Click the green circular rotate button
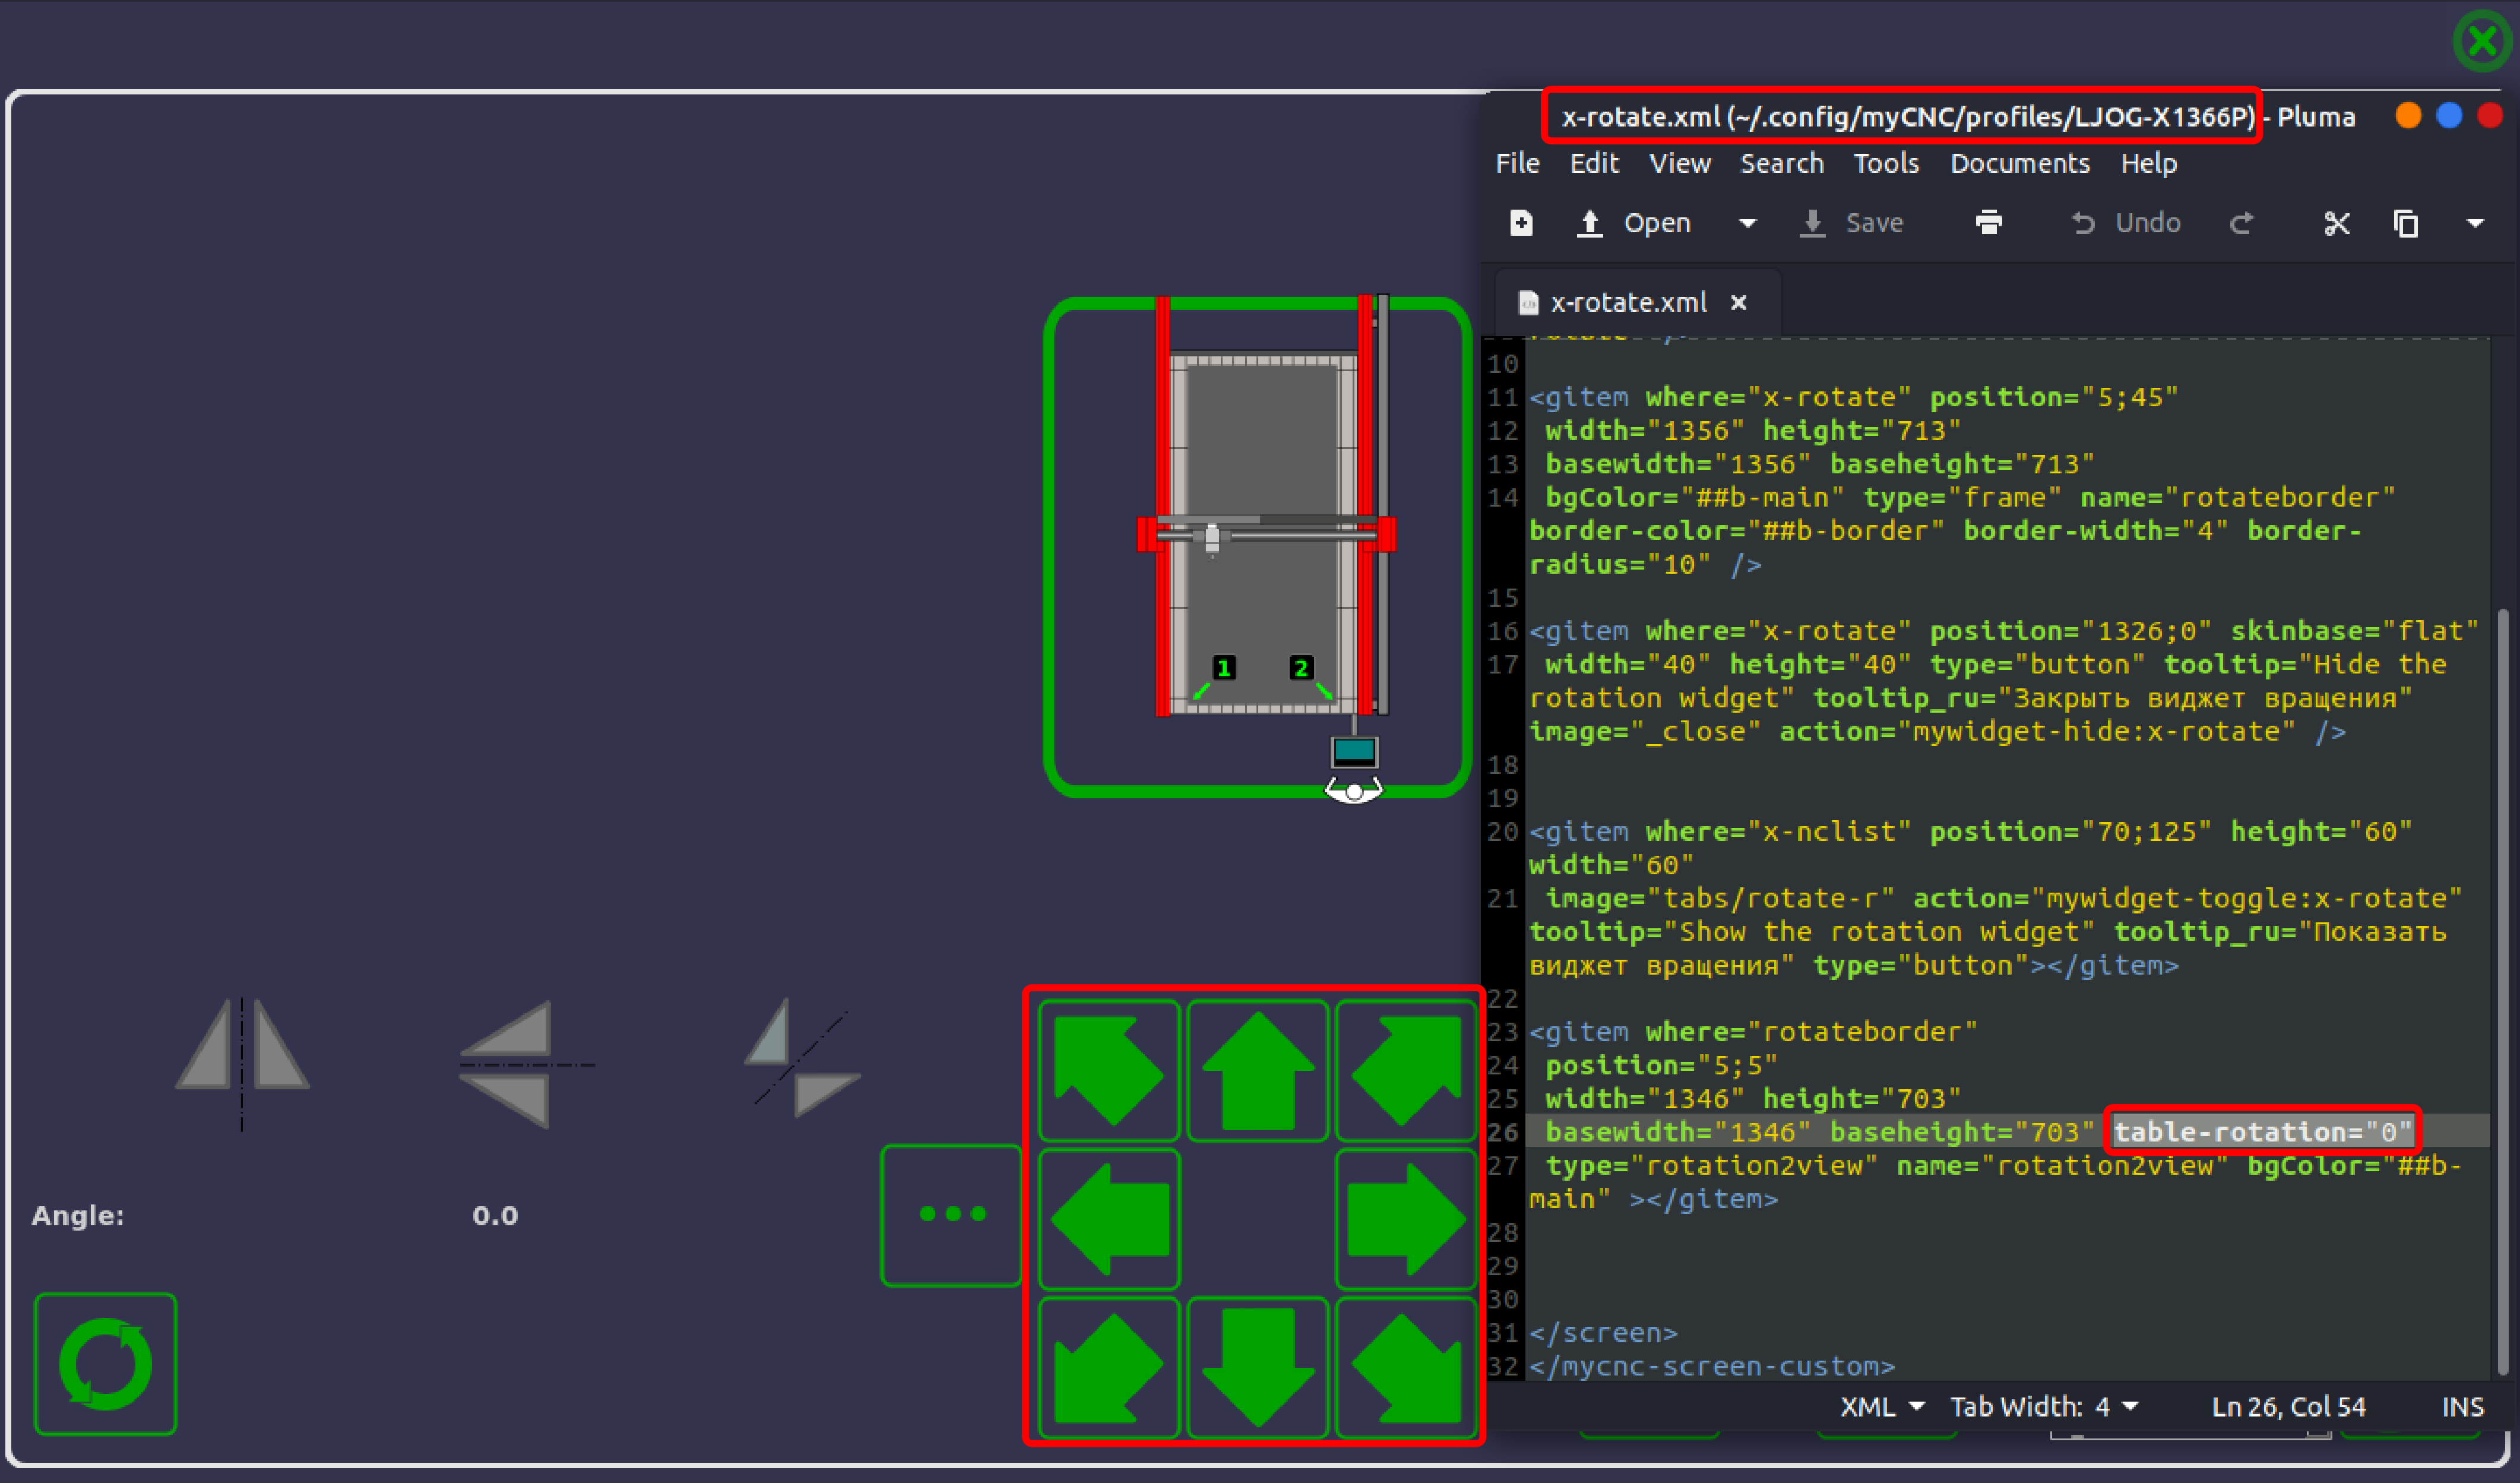The height and width of the screenshot is (1483, 2520). click(105, 1364)
